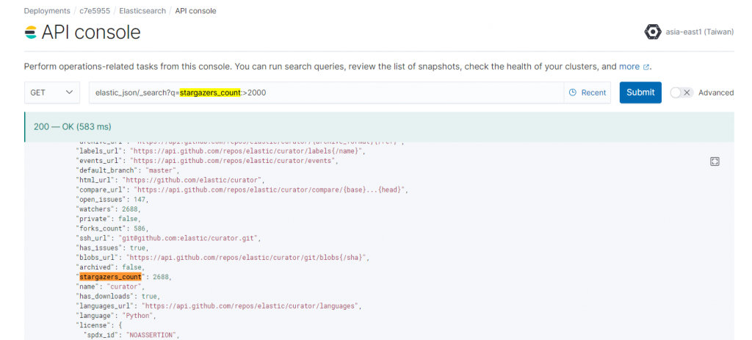Click the "ssh_url" git@github.com line
Screen dimensions: 752x340
click(x=168, y=239)
